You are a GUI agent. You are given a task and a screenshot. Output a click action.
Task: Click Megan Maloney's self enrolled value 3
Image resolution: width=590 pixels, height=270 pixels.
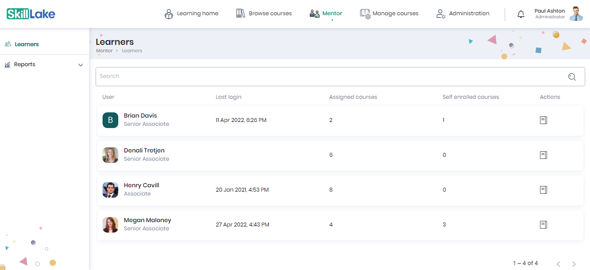pyautogui.click(x=444, y=225)
